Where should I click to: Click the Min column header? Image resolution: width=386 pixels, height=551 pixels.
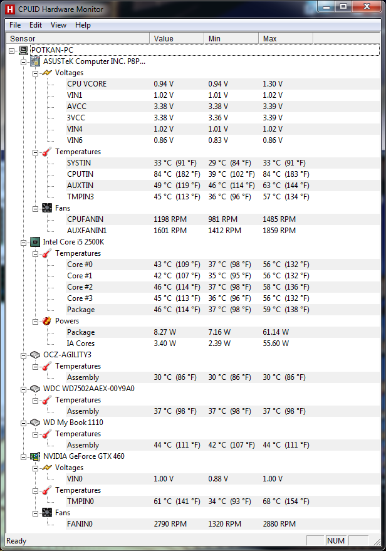(x=231, y=38)
